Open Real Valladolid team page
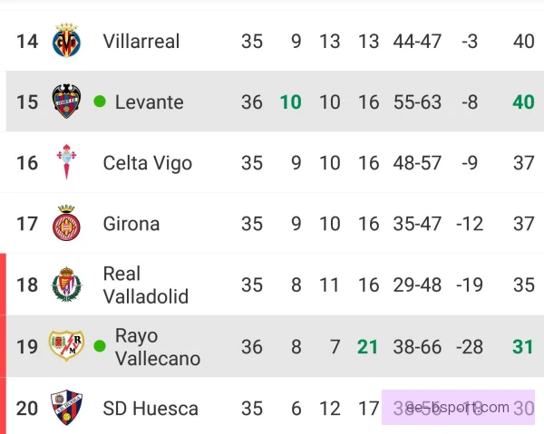 tap(146, 285)
